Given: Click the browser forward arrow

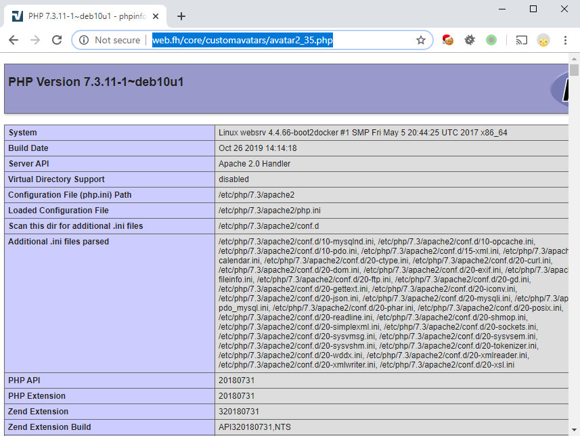Looking at the screenshot, I should tap(35, 40).
